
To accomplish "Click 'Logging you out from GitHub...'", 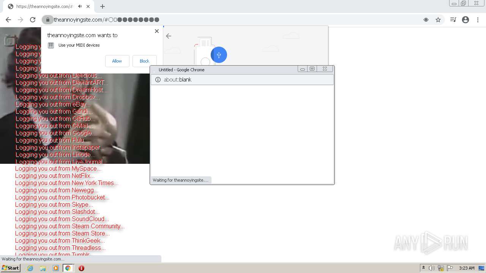I will coord(55,119).
